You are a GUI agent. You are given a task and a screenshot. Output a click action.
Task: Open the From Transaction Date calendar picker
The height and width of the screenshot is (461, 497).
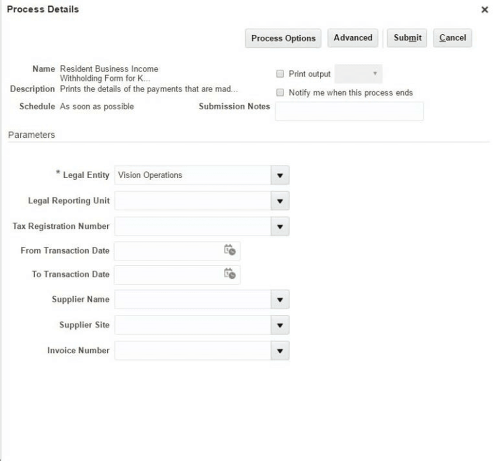pyautogui.click(x=230, y=251)
